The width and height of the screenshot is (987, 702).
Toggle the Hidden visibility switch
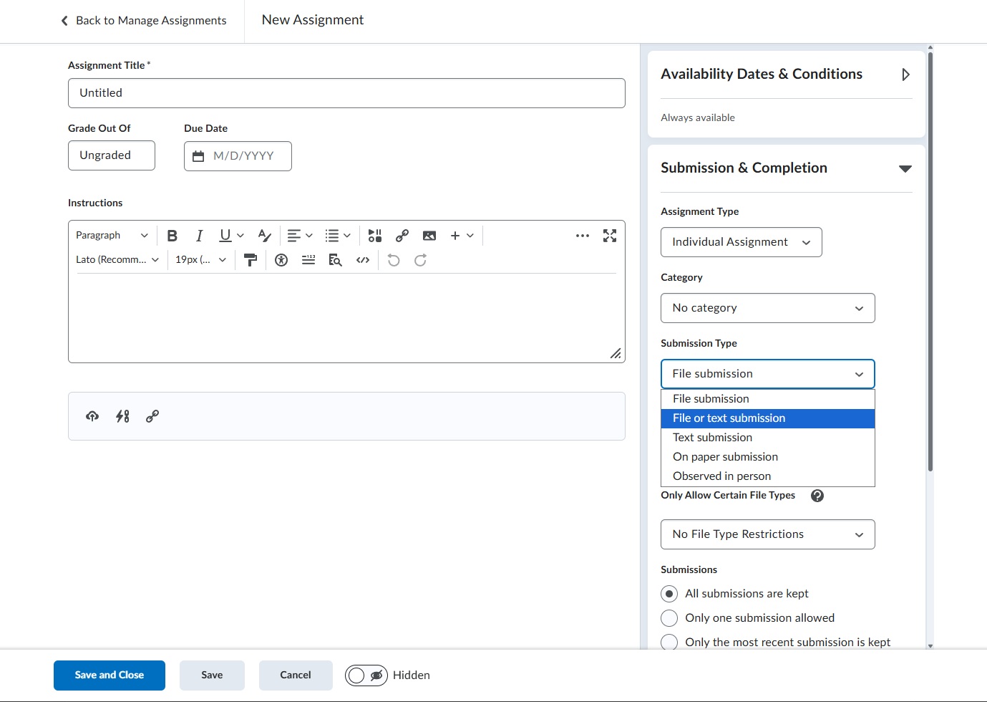[366, 675]
